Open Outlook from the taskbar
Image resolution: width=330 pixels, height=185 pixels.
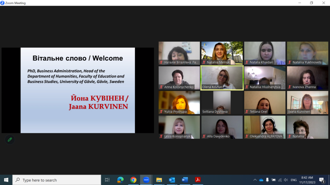click(x=172, y=180)
